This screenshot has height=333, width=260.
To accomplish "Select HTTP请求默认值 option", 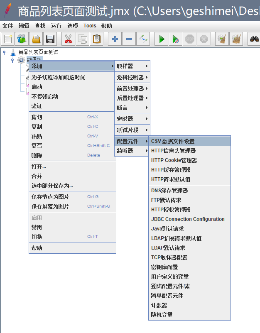I will pos(189,179).
